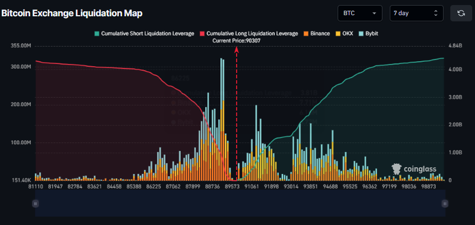Click the 355.00M left axis label
The width and height of the screenshot is (475, 225).
tap(21, 46)
